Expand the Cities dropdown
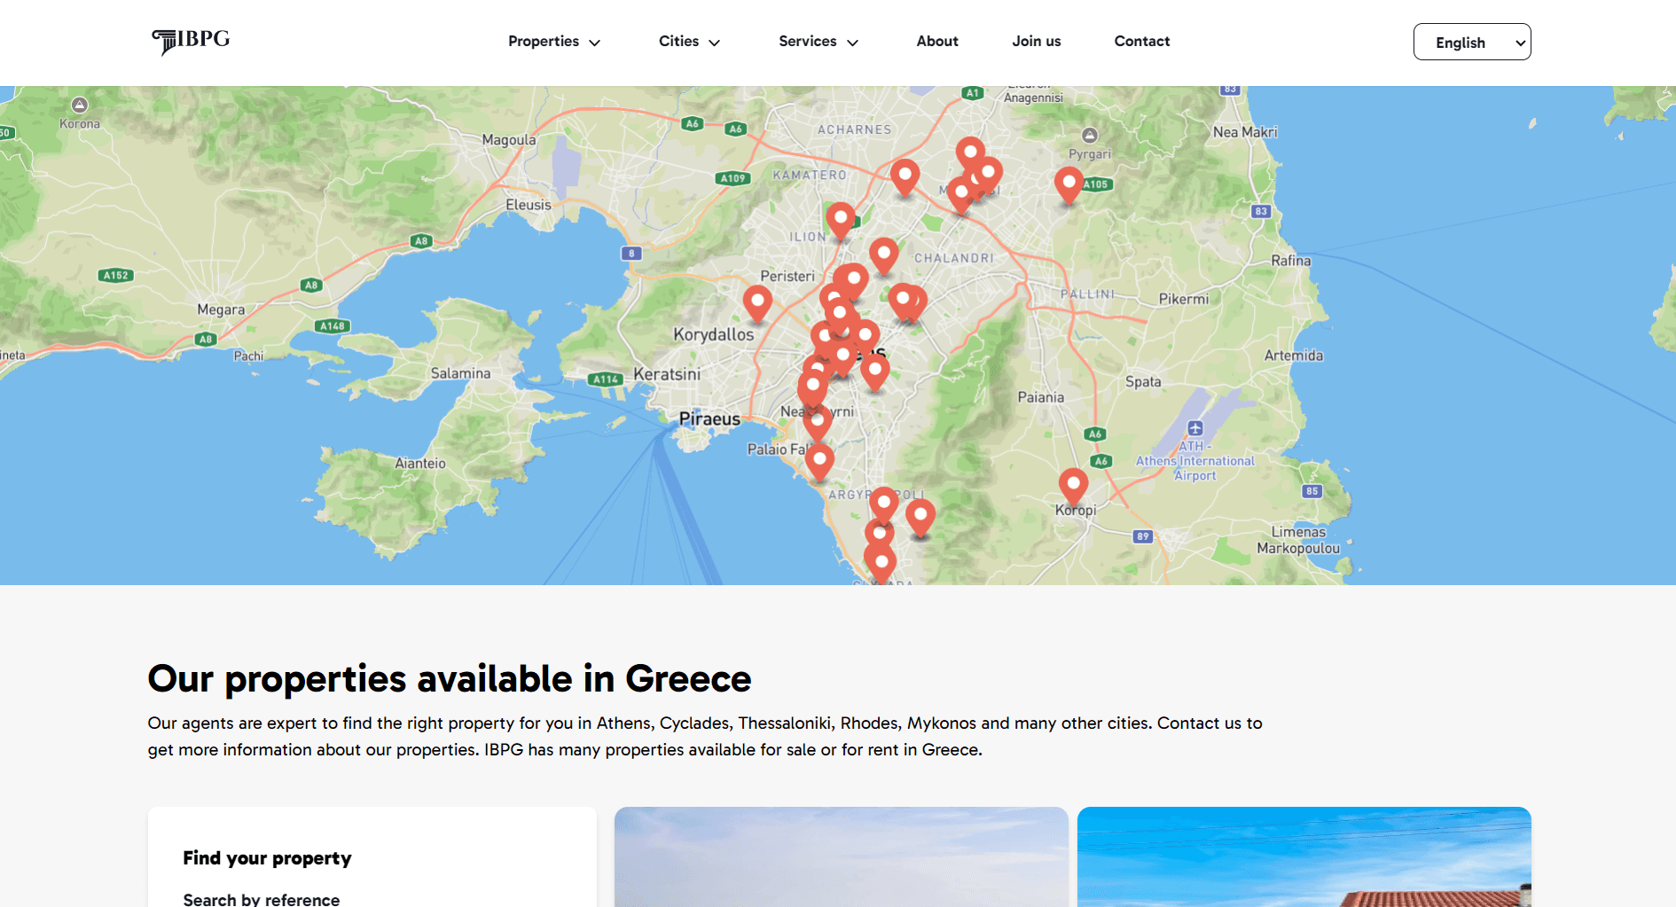The height and width of the screenshot is (907, 1676). (x=689, y=41)
